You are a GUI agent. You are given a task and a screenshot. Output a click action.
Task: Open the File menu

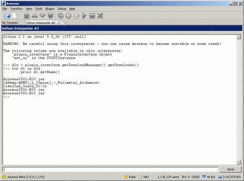[5, 9]
